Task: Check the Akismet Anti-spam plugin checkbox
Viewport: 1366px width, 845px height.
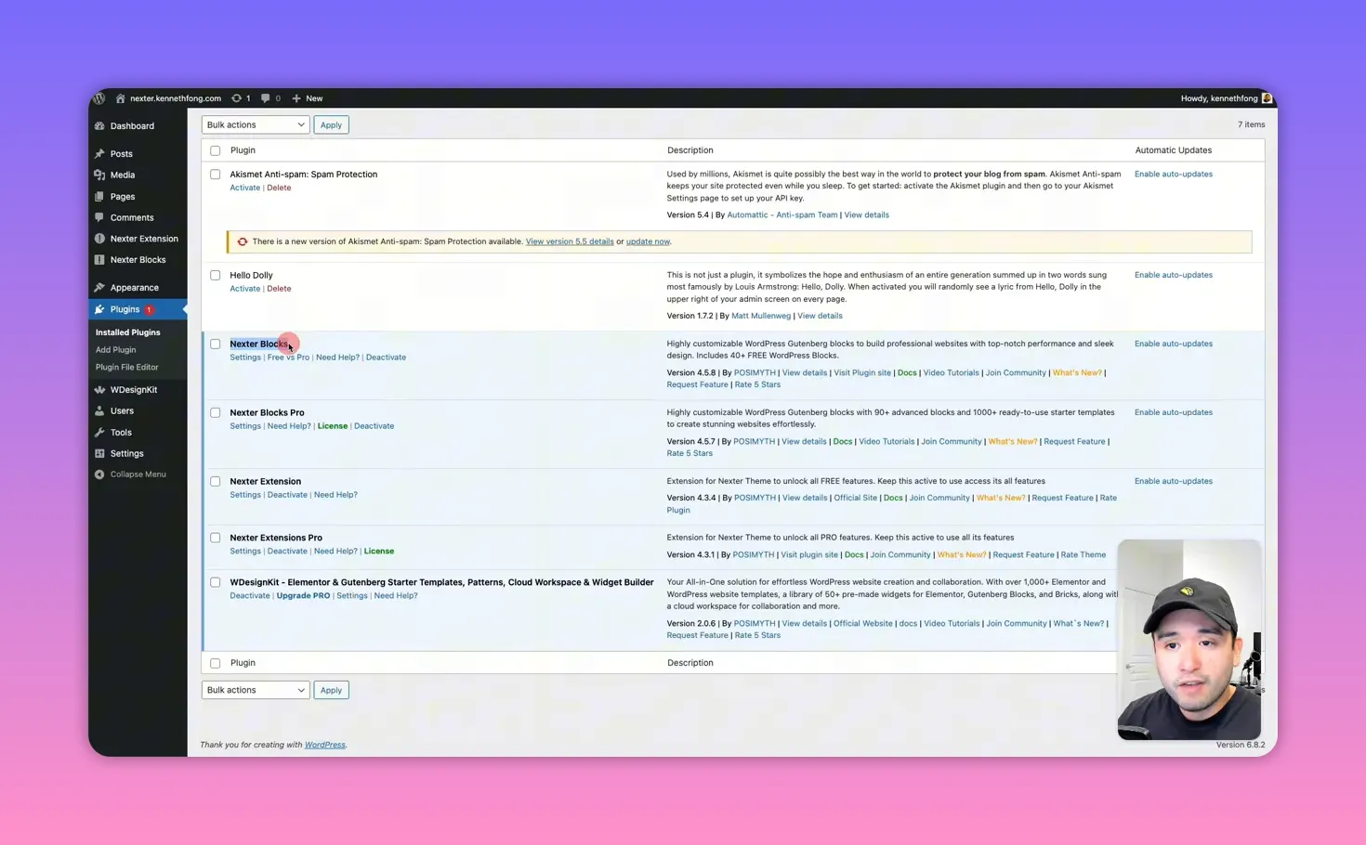Action: [215, 175]
